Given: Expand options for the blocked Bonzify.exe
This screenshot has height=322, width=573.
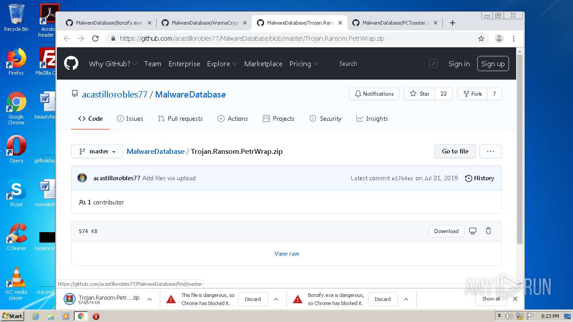Looking at the screenshot, I should click(x=406, y=299).
